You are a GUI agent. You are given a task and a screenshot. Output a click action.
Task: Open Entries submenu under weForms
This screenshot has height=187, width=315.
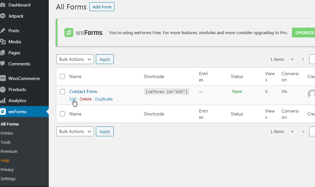pyautogui.click(x=7, y=133)
